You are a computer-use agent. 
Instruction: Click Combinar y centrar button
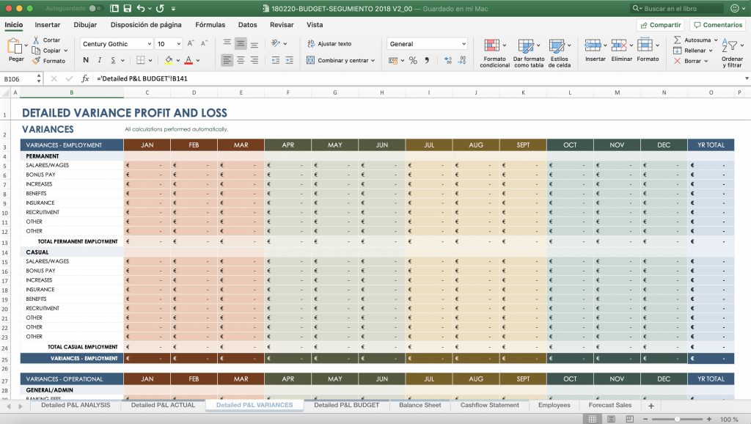coord(337,60)
